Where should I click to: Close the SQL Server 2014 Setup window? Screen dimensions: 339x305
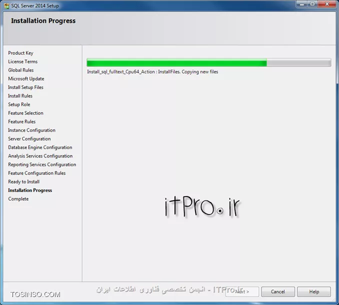(x=327, y=4)
